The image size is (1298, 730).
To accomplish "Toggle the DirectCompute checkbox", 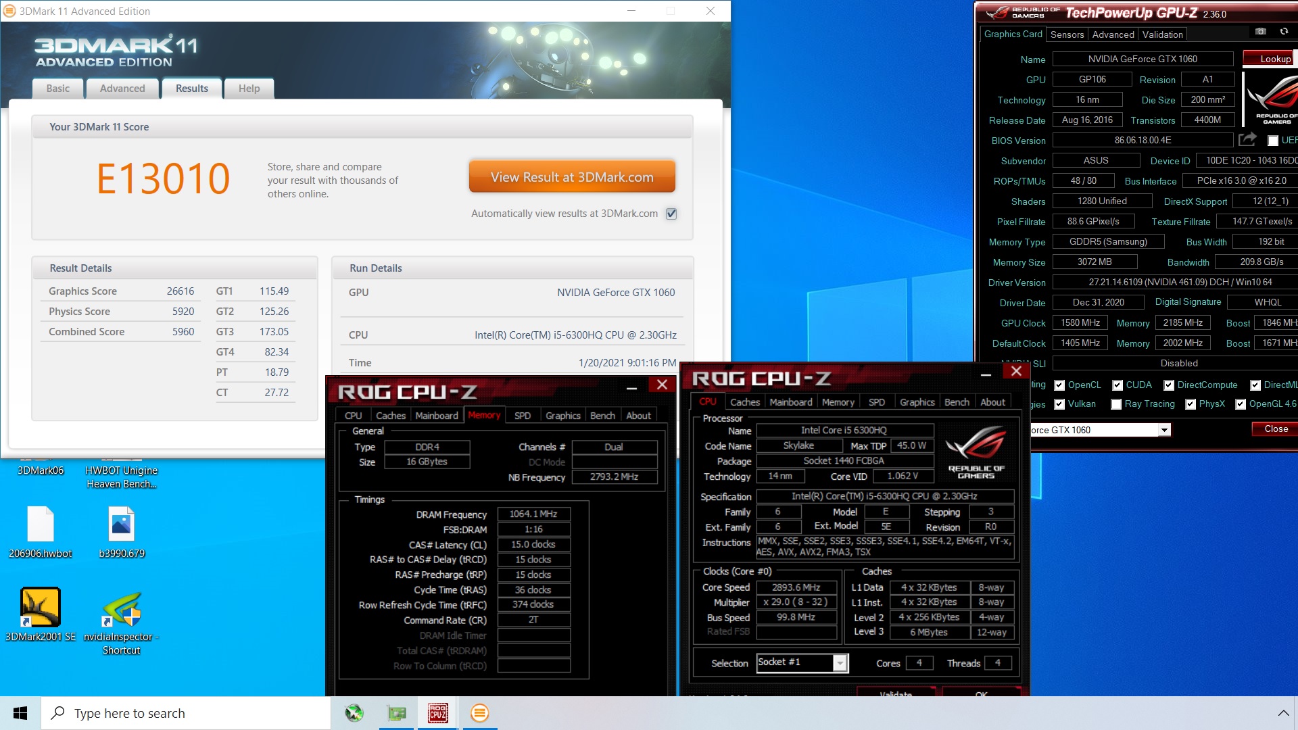I will coord(1169,385).
